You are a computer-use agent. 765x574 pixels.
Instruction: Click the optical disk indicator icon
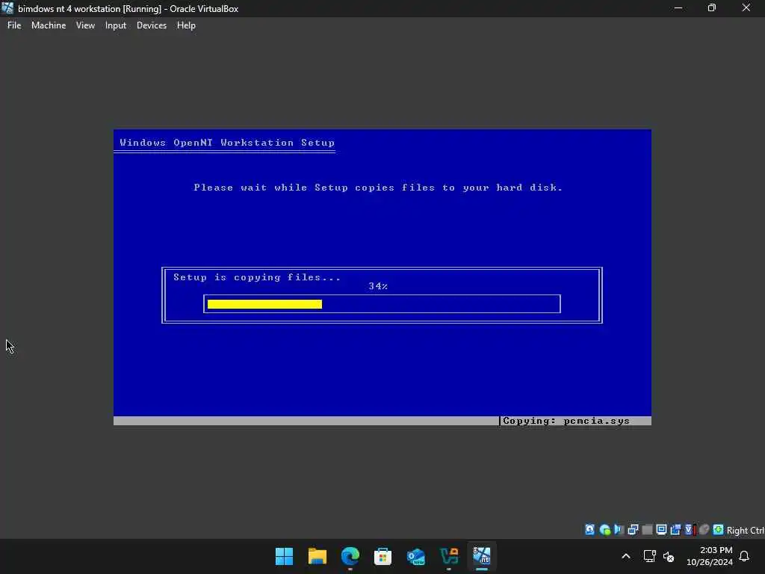(605, 530)
